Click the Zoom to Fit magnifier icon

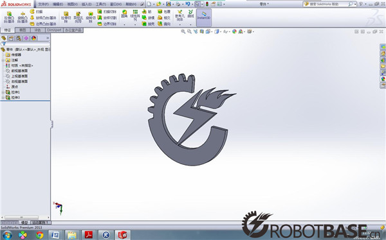[183, 31]
